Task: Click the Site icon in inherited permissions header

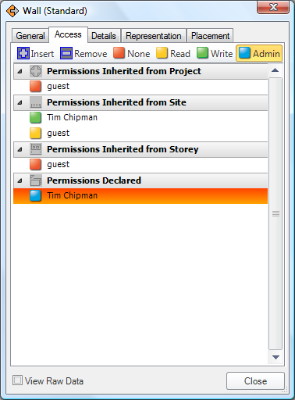Action: tap(36, 102)
